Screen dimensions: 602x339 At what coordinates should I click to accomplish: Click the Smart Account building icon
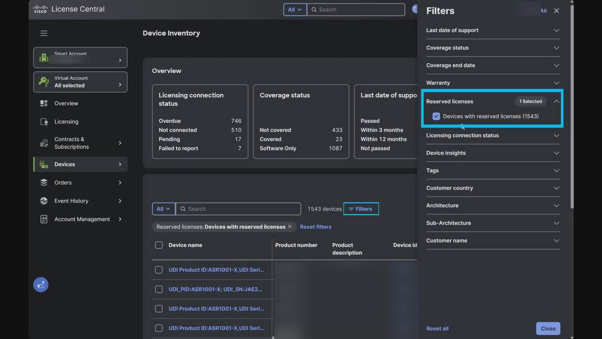[x=44, y=57]
